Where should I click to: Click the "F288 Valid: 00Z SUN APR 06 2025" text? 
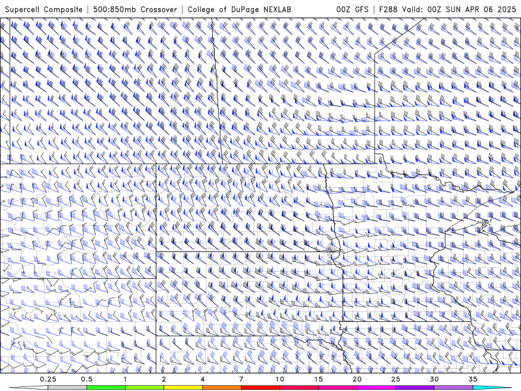point(447,9)
